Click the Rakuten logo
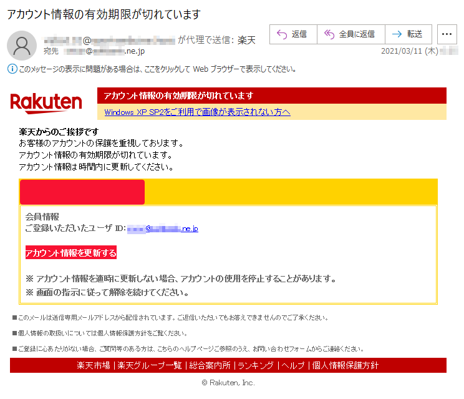464x399 pixels. click(x=46, y=103)
